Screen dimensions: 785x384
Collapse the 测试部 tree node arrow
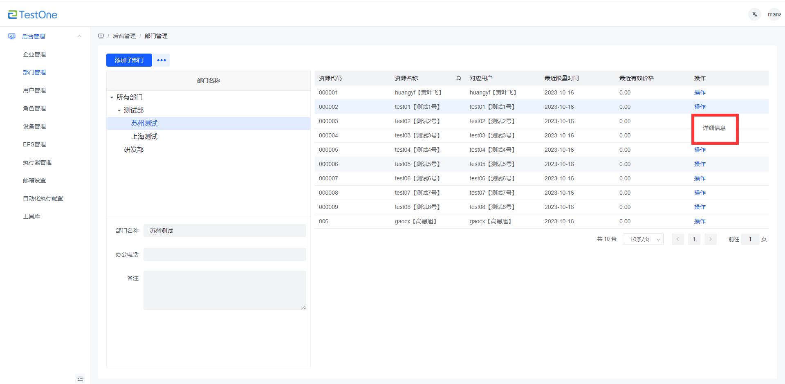click(x=119, y=111)
